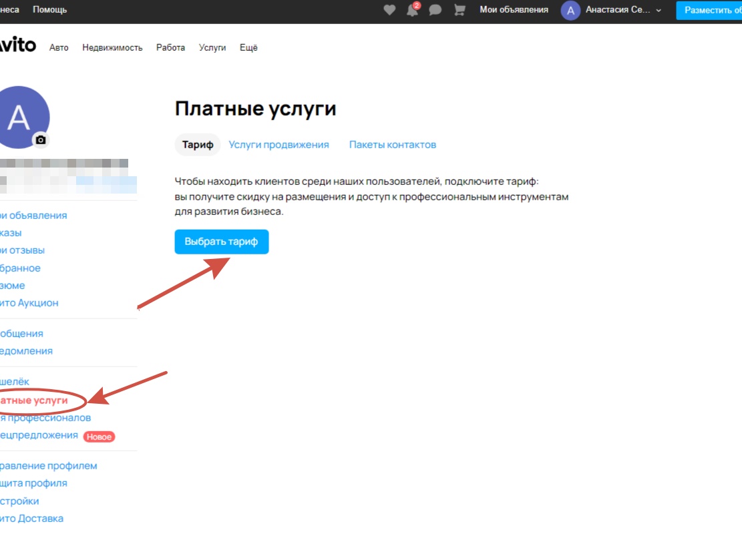Open the Ещё categories menu

tap(248, 48)
